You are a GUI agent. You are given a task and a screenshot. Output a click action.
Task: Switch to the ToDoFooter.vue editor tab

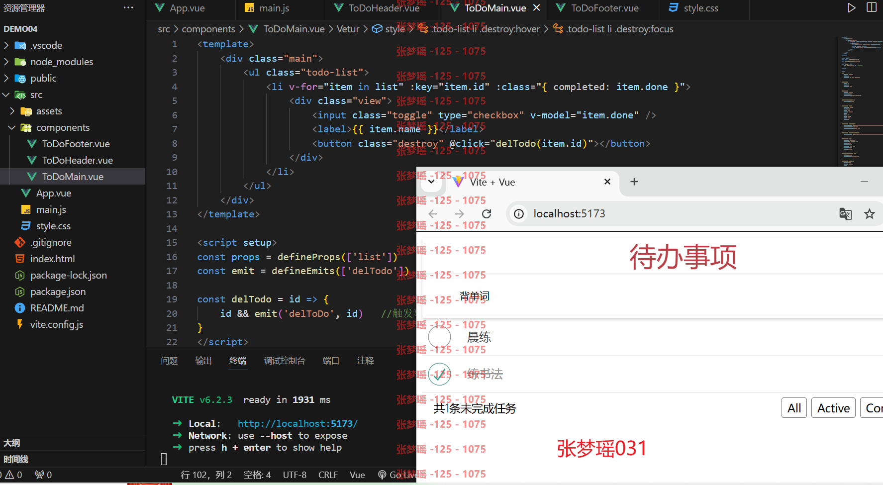click(603, 8)
